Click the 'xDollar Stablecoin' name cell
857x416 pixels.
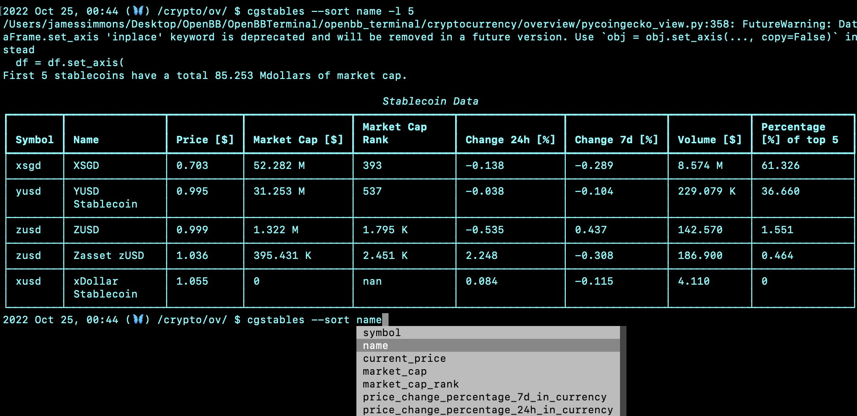pyautogui.click(x=105, y=287)
